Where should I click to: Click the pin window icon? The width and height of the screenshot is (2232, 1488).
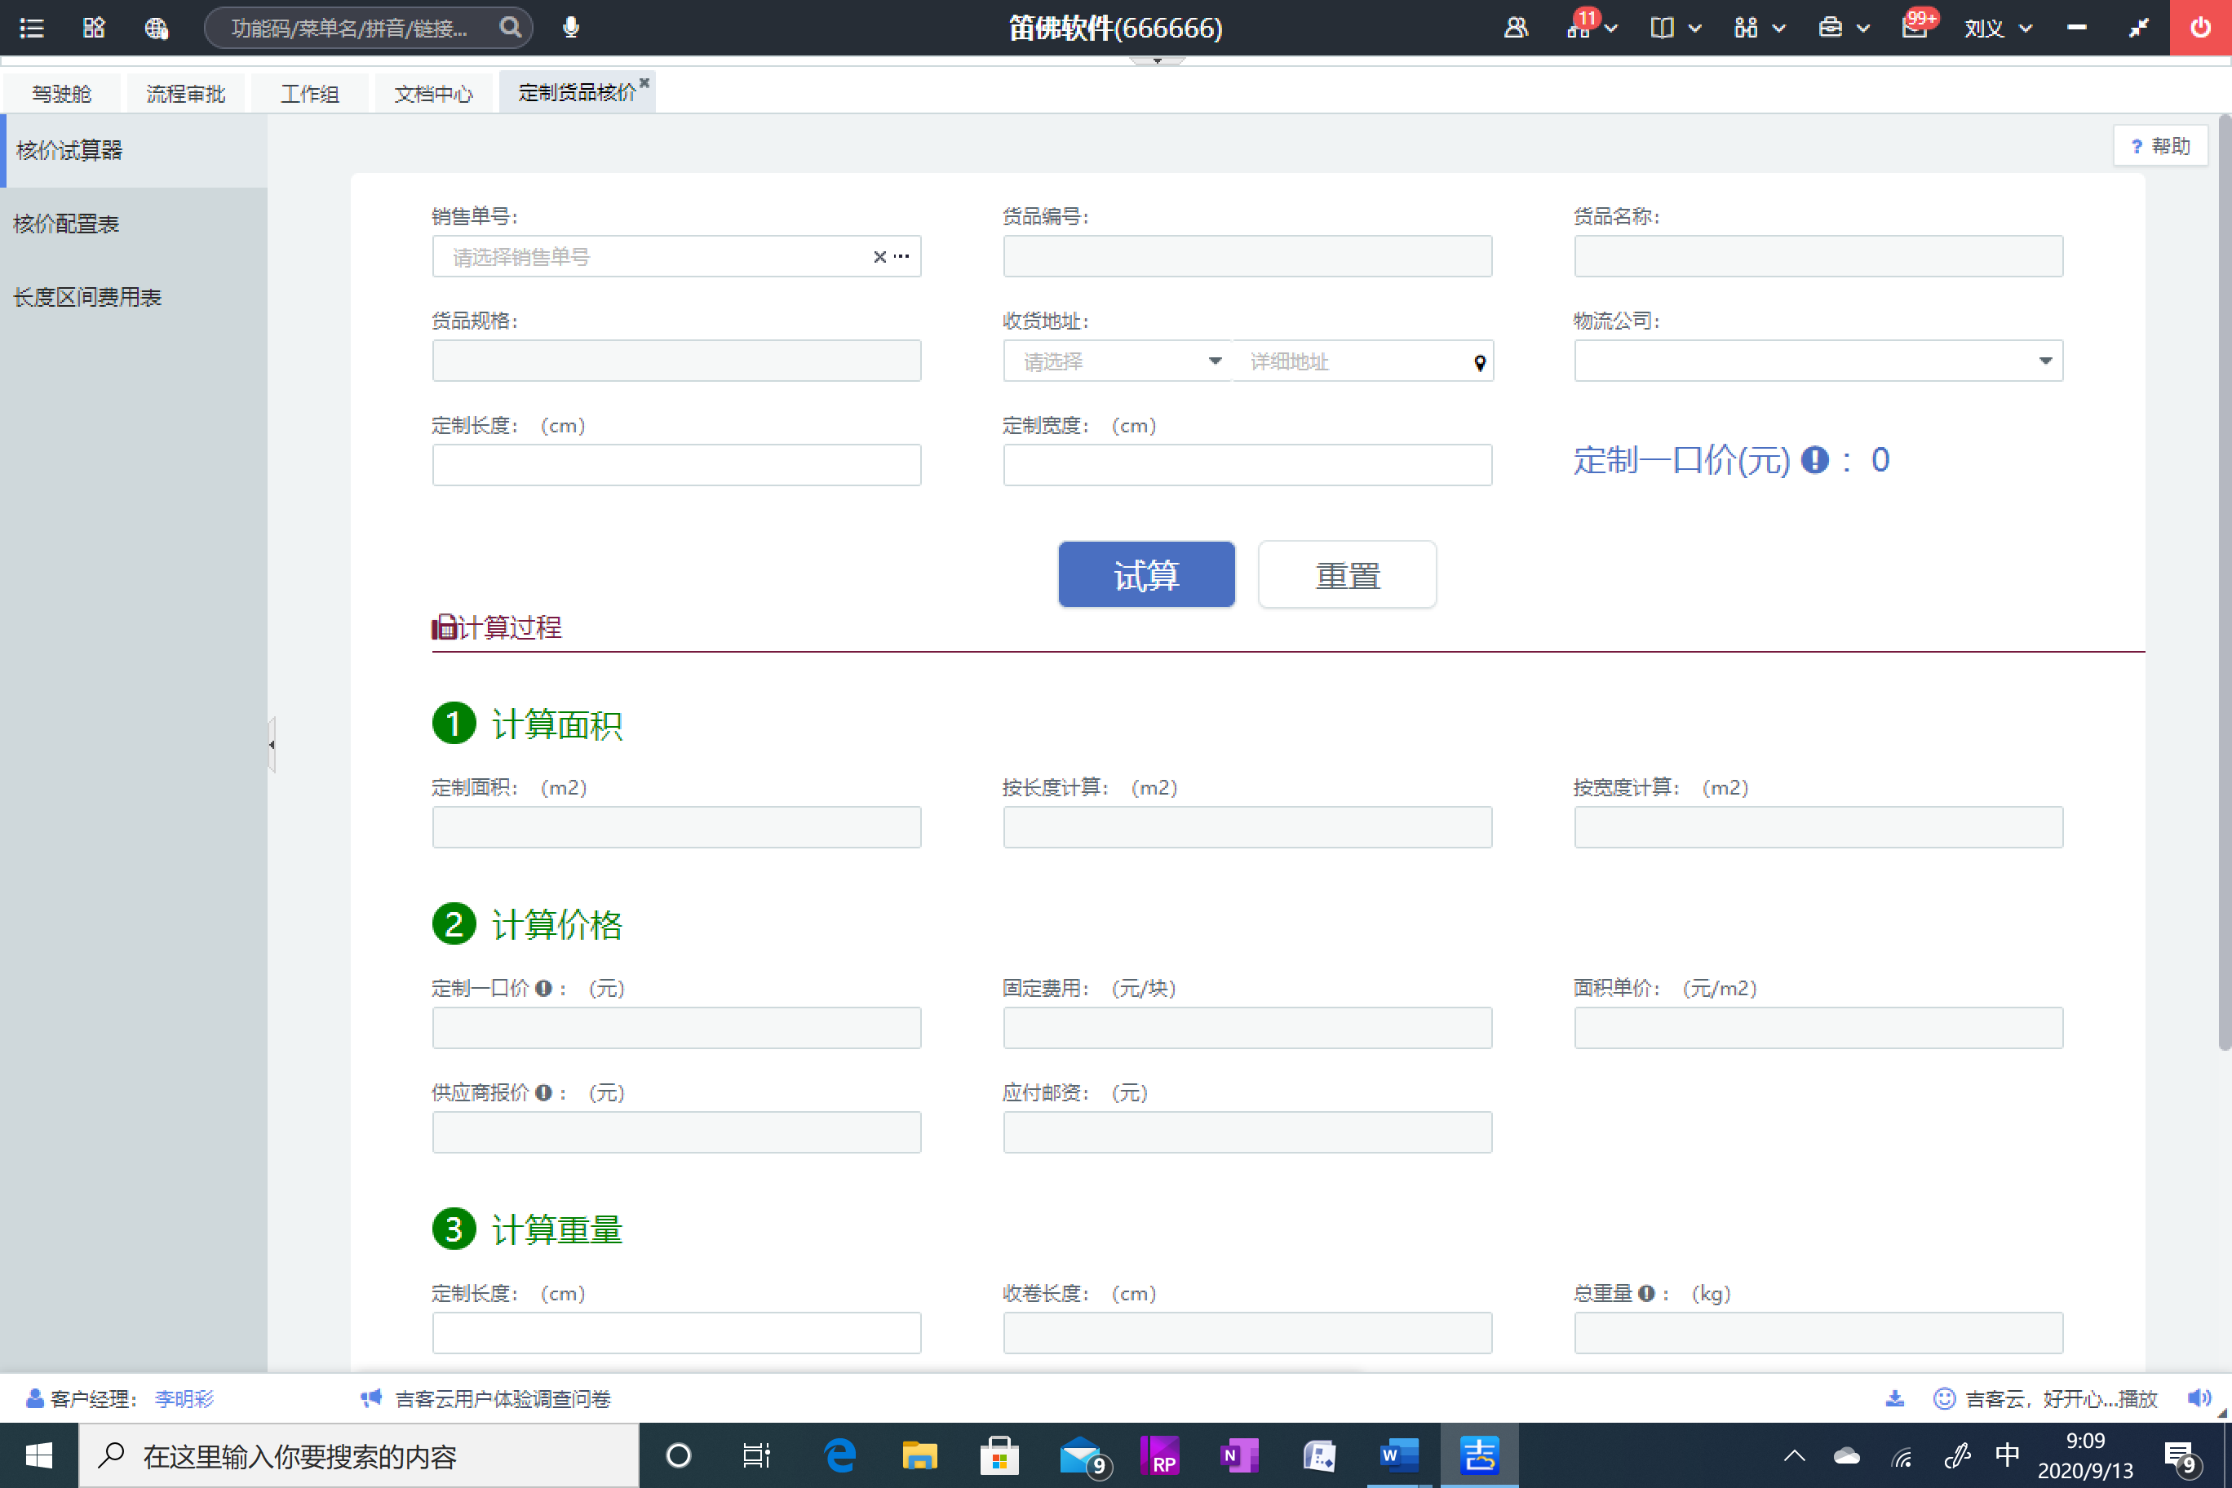click(2137, 28)
